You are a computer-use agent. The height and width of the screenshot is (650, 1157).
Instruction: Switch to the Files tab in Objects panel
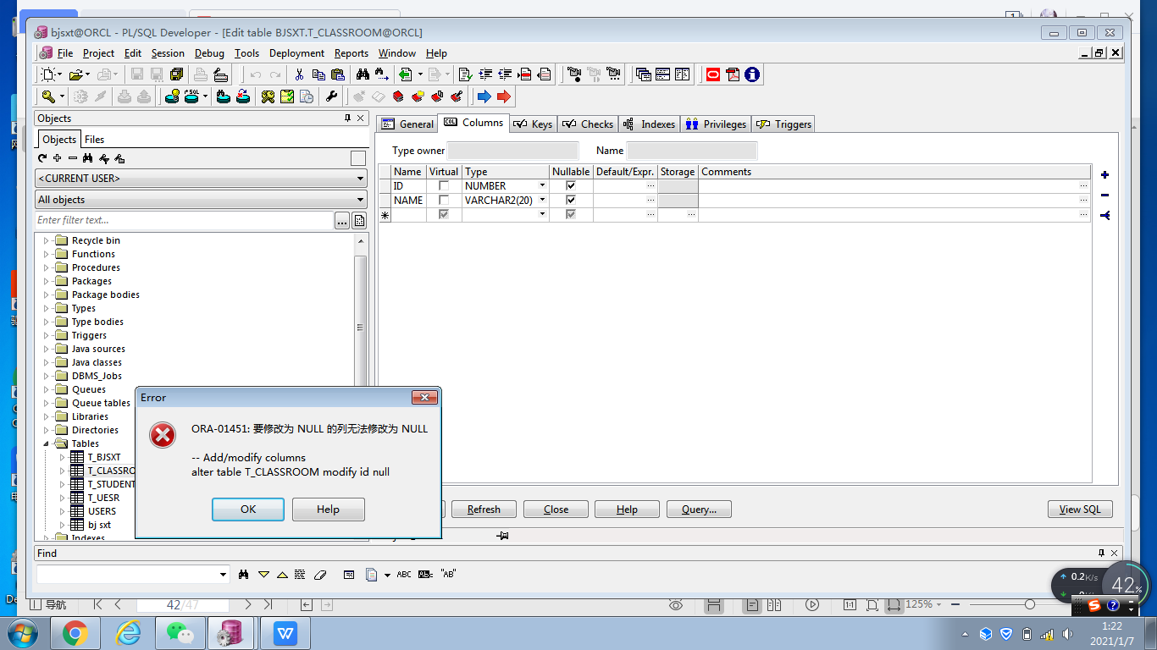pyautogui.click(x=94, y=140)
